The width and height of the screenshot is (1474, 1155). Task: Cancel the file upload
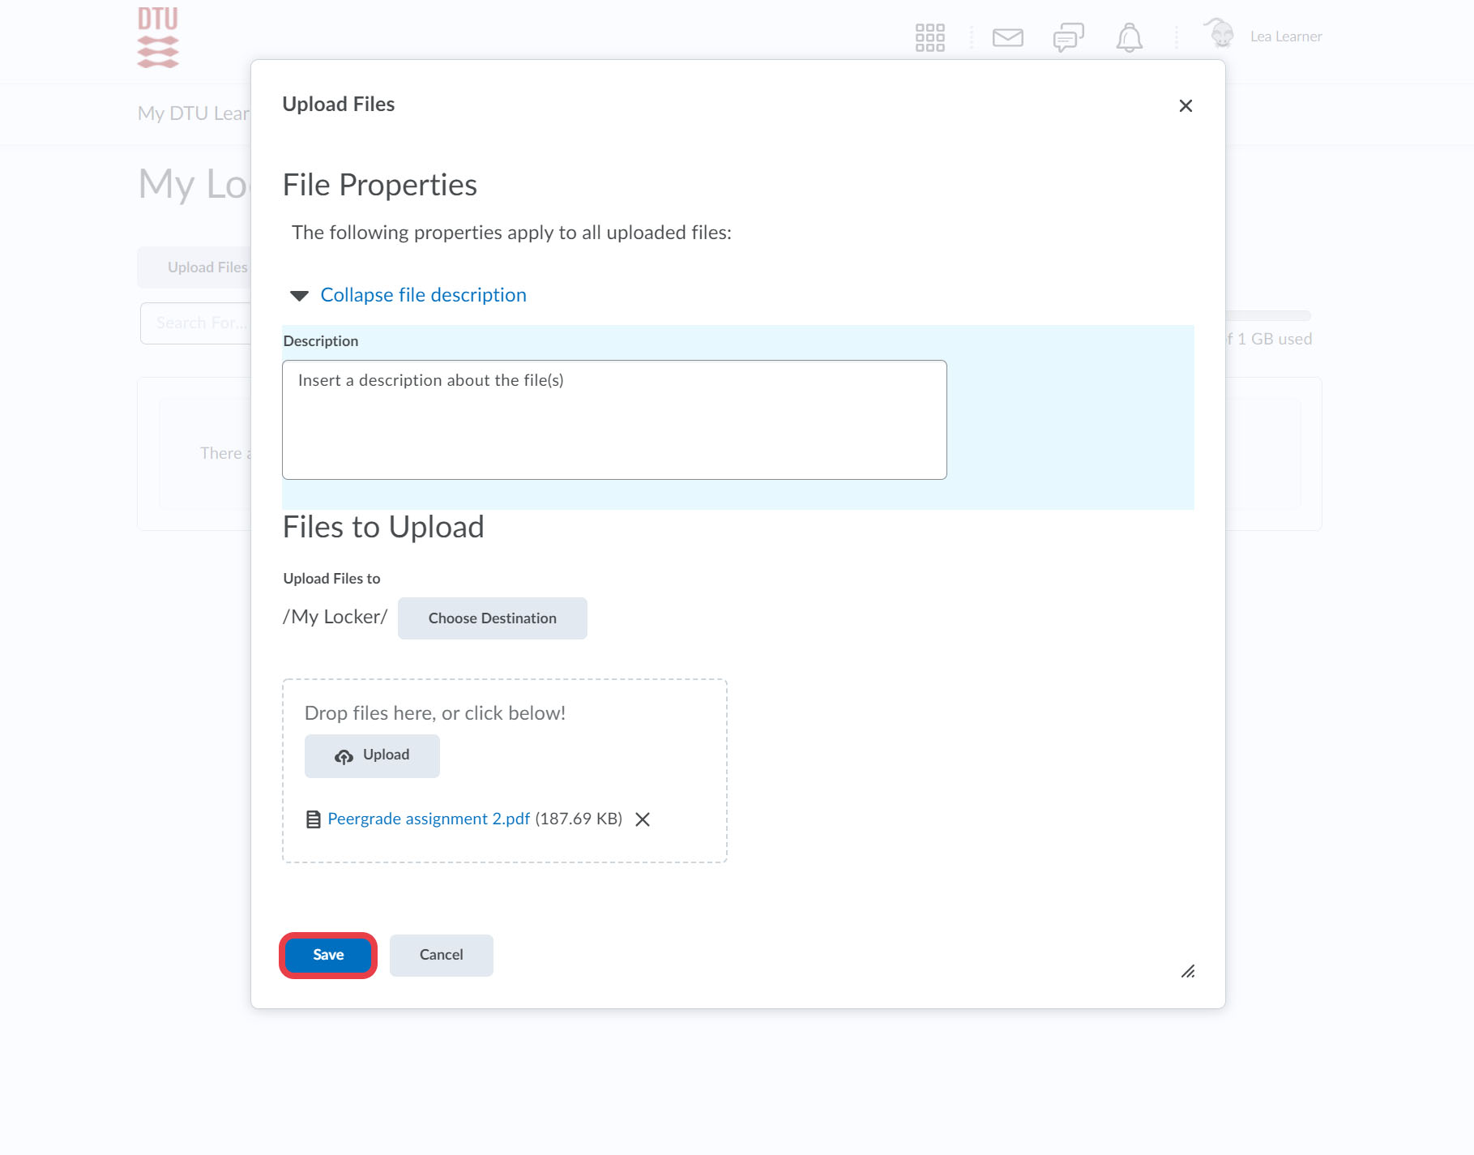pos(441,955)
